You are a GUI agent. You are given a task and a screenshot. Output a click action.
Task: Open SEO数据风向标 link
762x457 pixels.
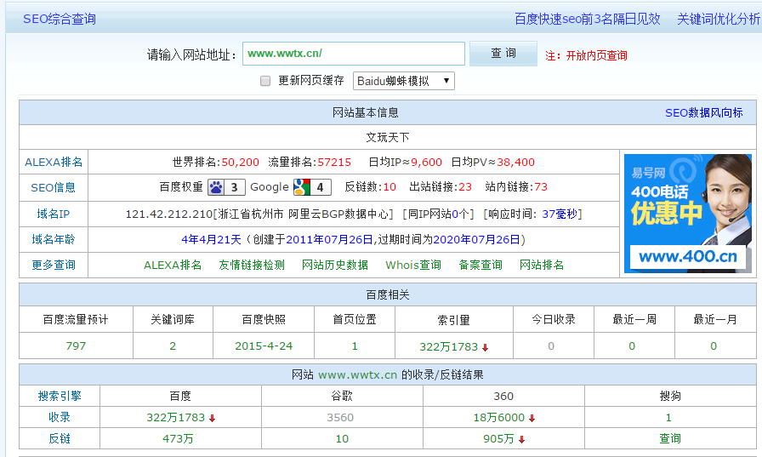pyautogui.click(x=703, y=113)
